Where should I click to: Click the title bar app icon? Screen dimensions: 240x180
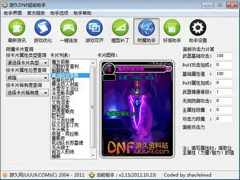pos(5,5)
